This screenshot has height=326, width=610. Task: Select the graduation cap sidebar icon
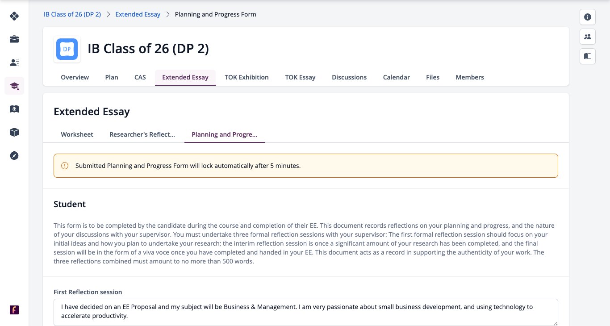[x=14, y=86]
